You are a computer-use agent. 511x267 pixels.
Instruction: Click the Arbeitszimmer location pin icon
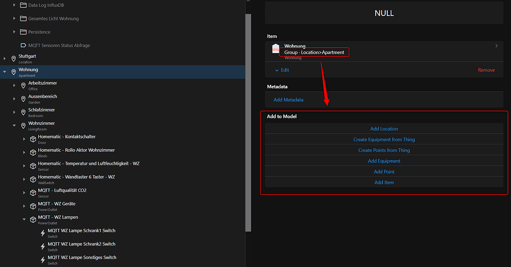(x=23, y=85)
